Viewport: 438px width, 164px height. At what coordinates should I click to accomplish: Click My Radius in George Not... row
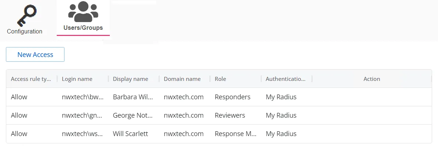(x=281, y=115)
